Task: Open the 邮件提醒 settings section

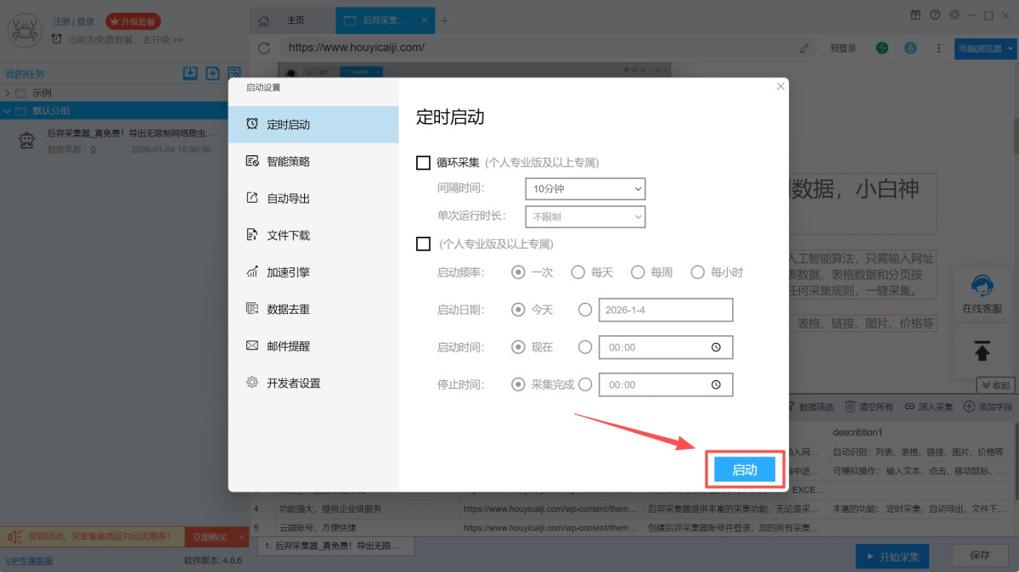Action: coord(288,346)
